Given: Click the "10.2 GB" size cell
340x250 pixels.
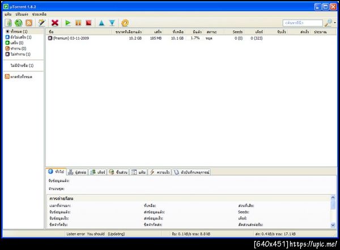Looking at the screenshot, I should click(135, 38).
